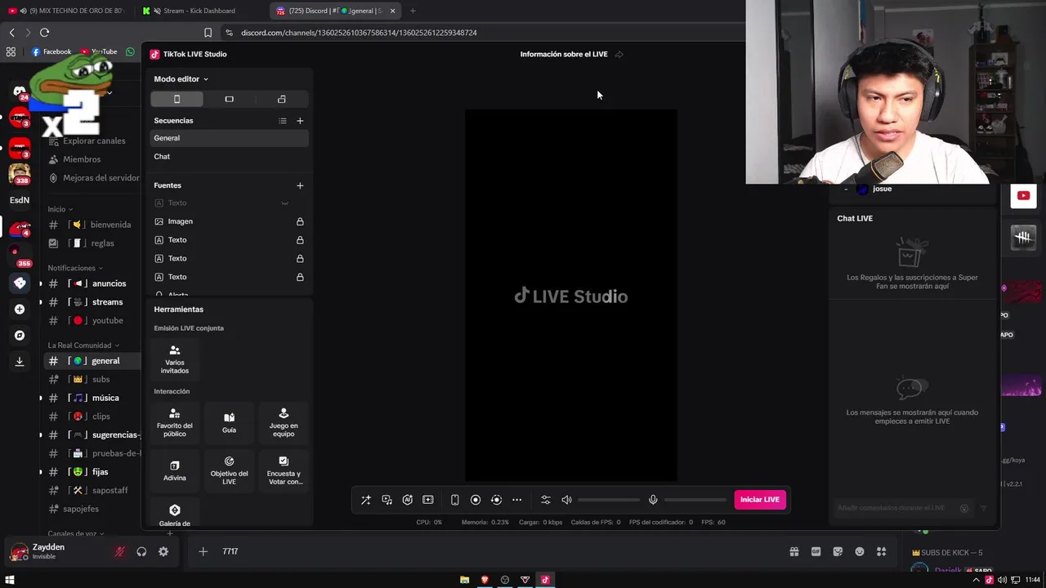
Task: Open the Secuencias list view icon
Action: click(x=283, y=121)
